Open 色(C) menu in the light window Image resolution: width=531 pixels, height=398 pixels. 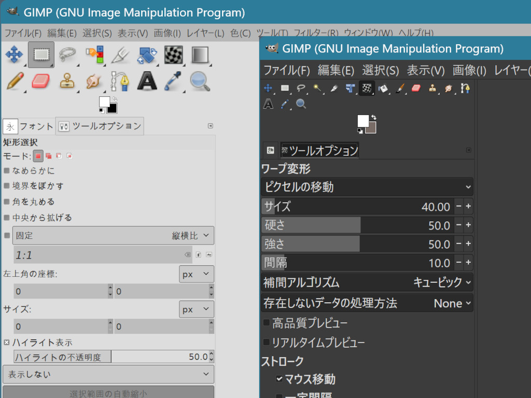(x=241, y=33)
